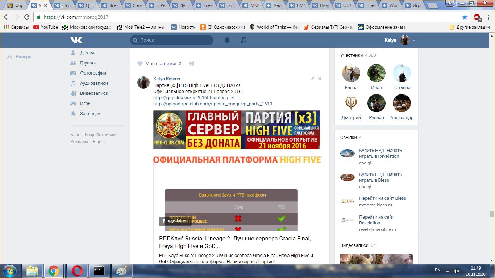Open the Главный сервер banner image

(x=237, y=130)
